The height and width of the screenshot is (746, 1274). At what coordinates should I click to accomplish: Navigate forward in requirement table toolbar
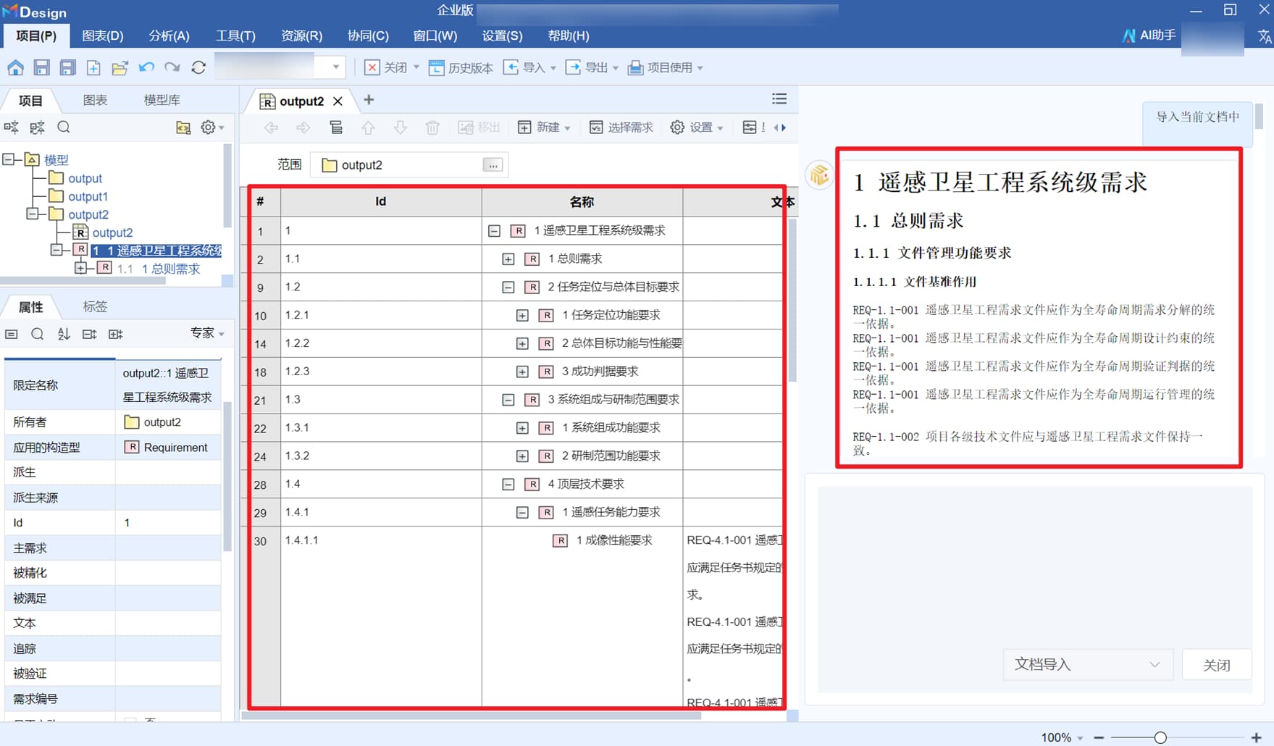303,127
